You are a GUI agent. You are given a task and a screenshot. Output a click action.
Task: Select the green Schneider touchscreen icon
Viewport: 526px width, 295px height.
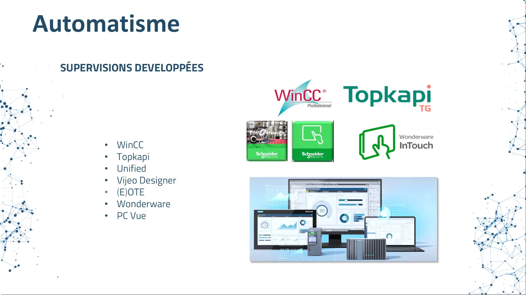click(313, 141)
